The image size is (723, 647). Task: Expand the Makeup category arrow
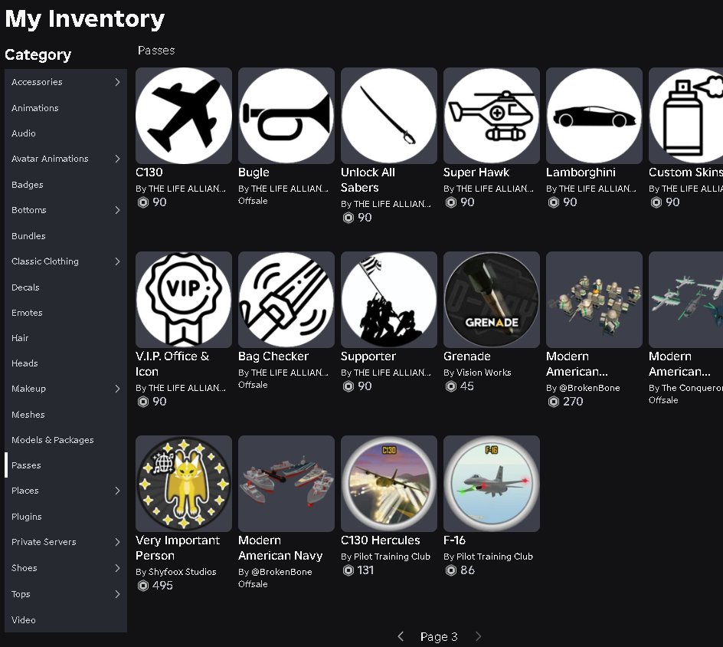(118, 389)
